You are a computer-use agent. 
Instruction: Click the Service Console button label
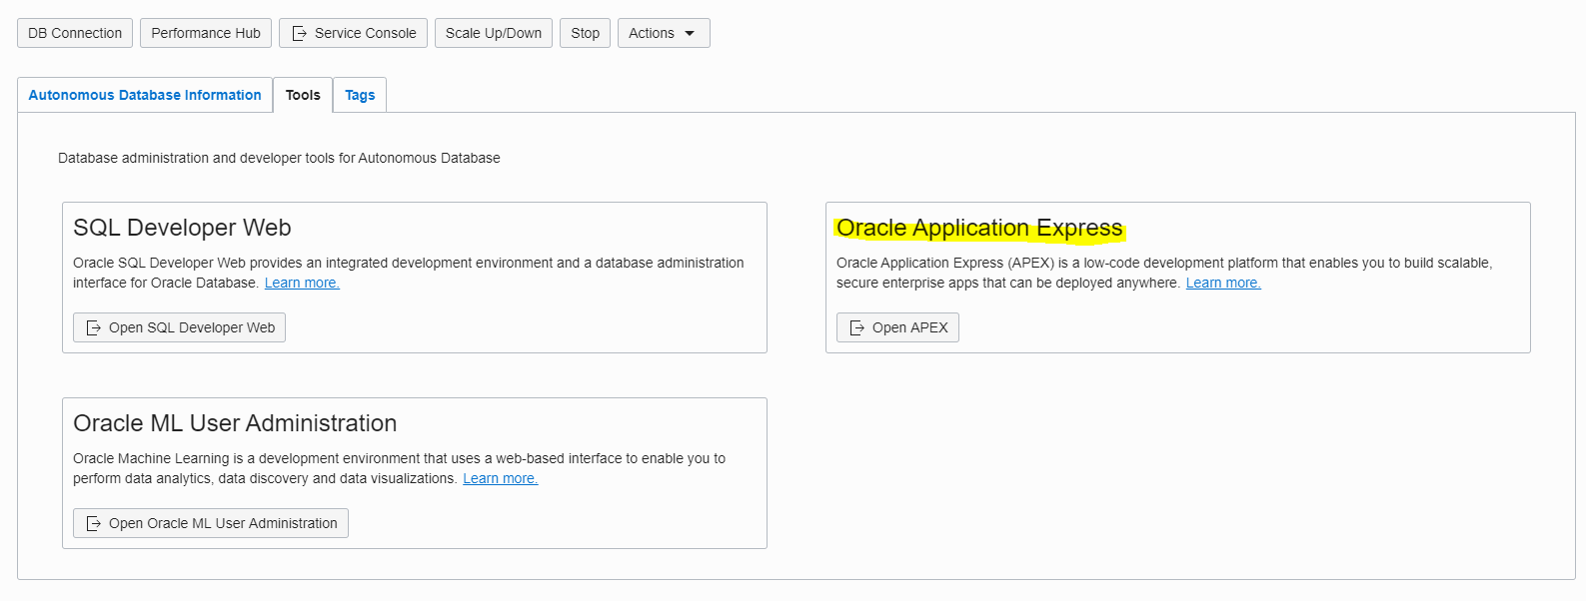(365, 33)
